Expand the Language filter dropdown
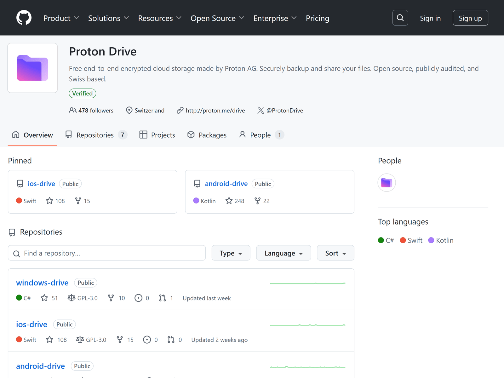 pyautogui.click(x=283, y=253)
